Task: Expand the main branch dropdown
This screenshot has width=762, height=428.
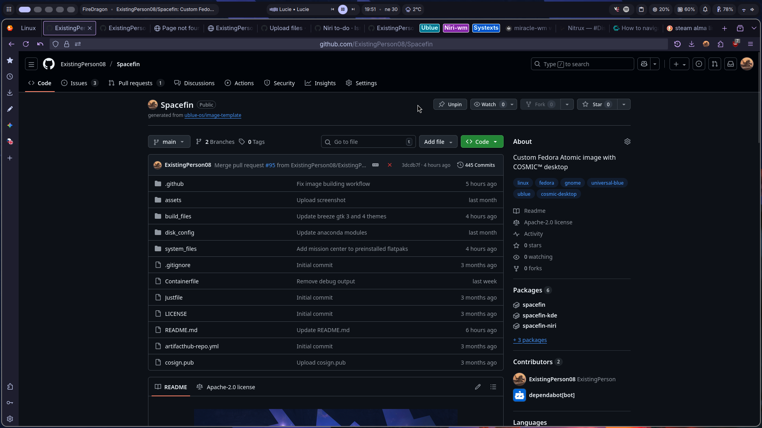Action: 169,141
